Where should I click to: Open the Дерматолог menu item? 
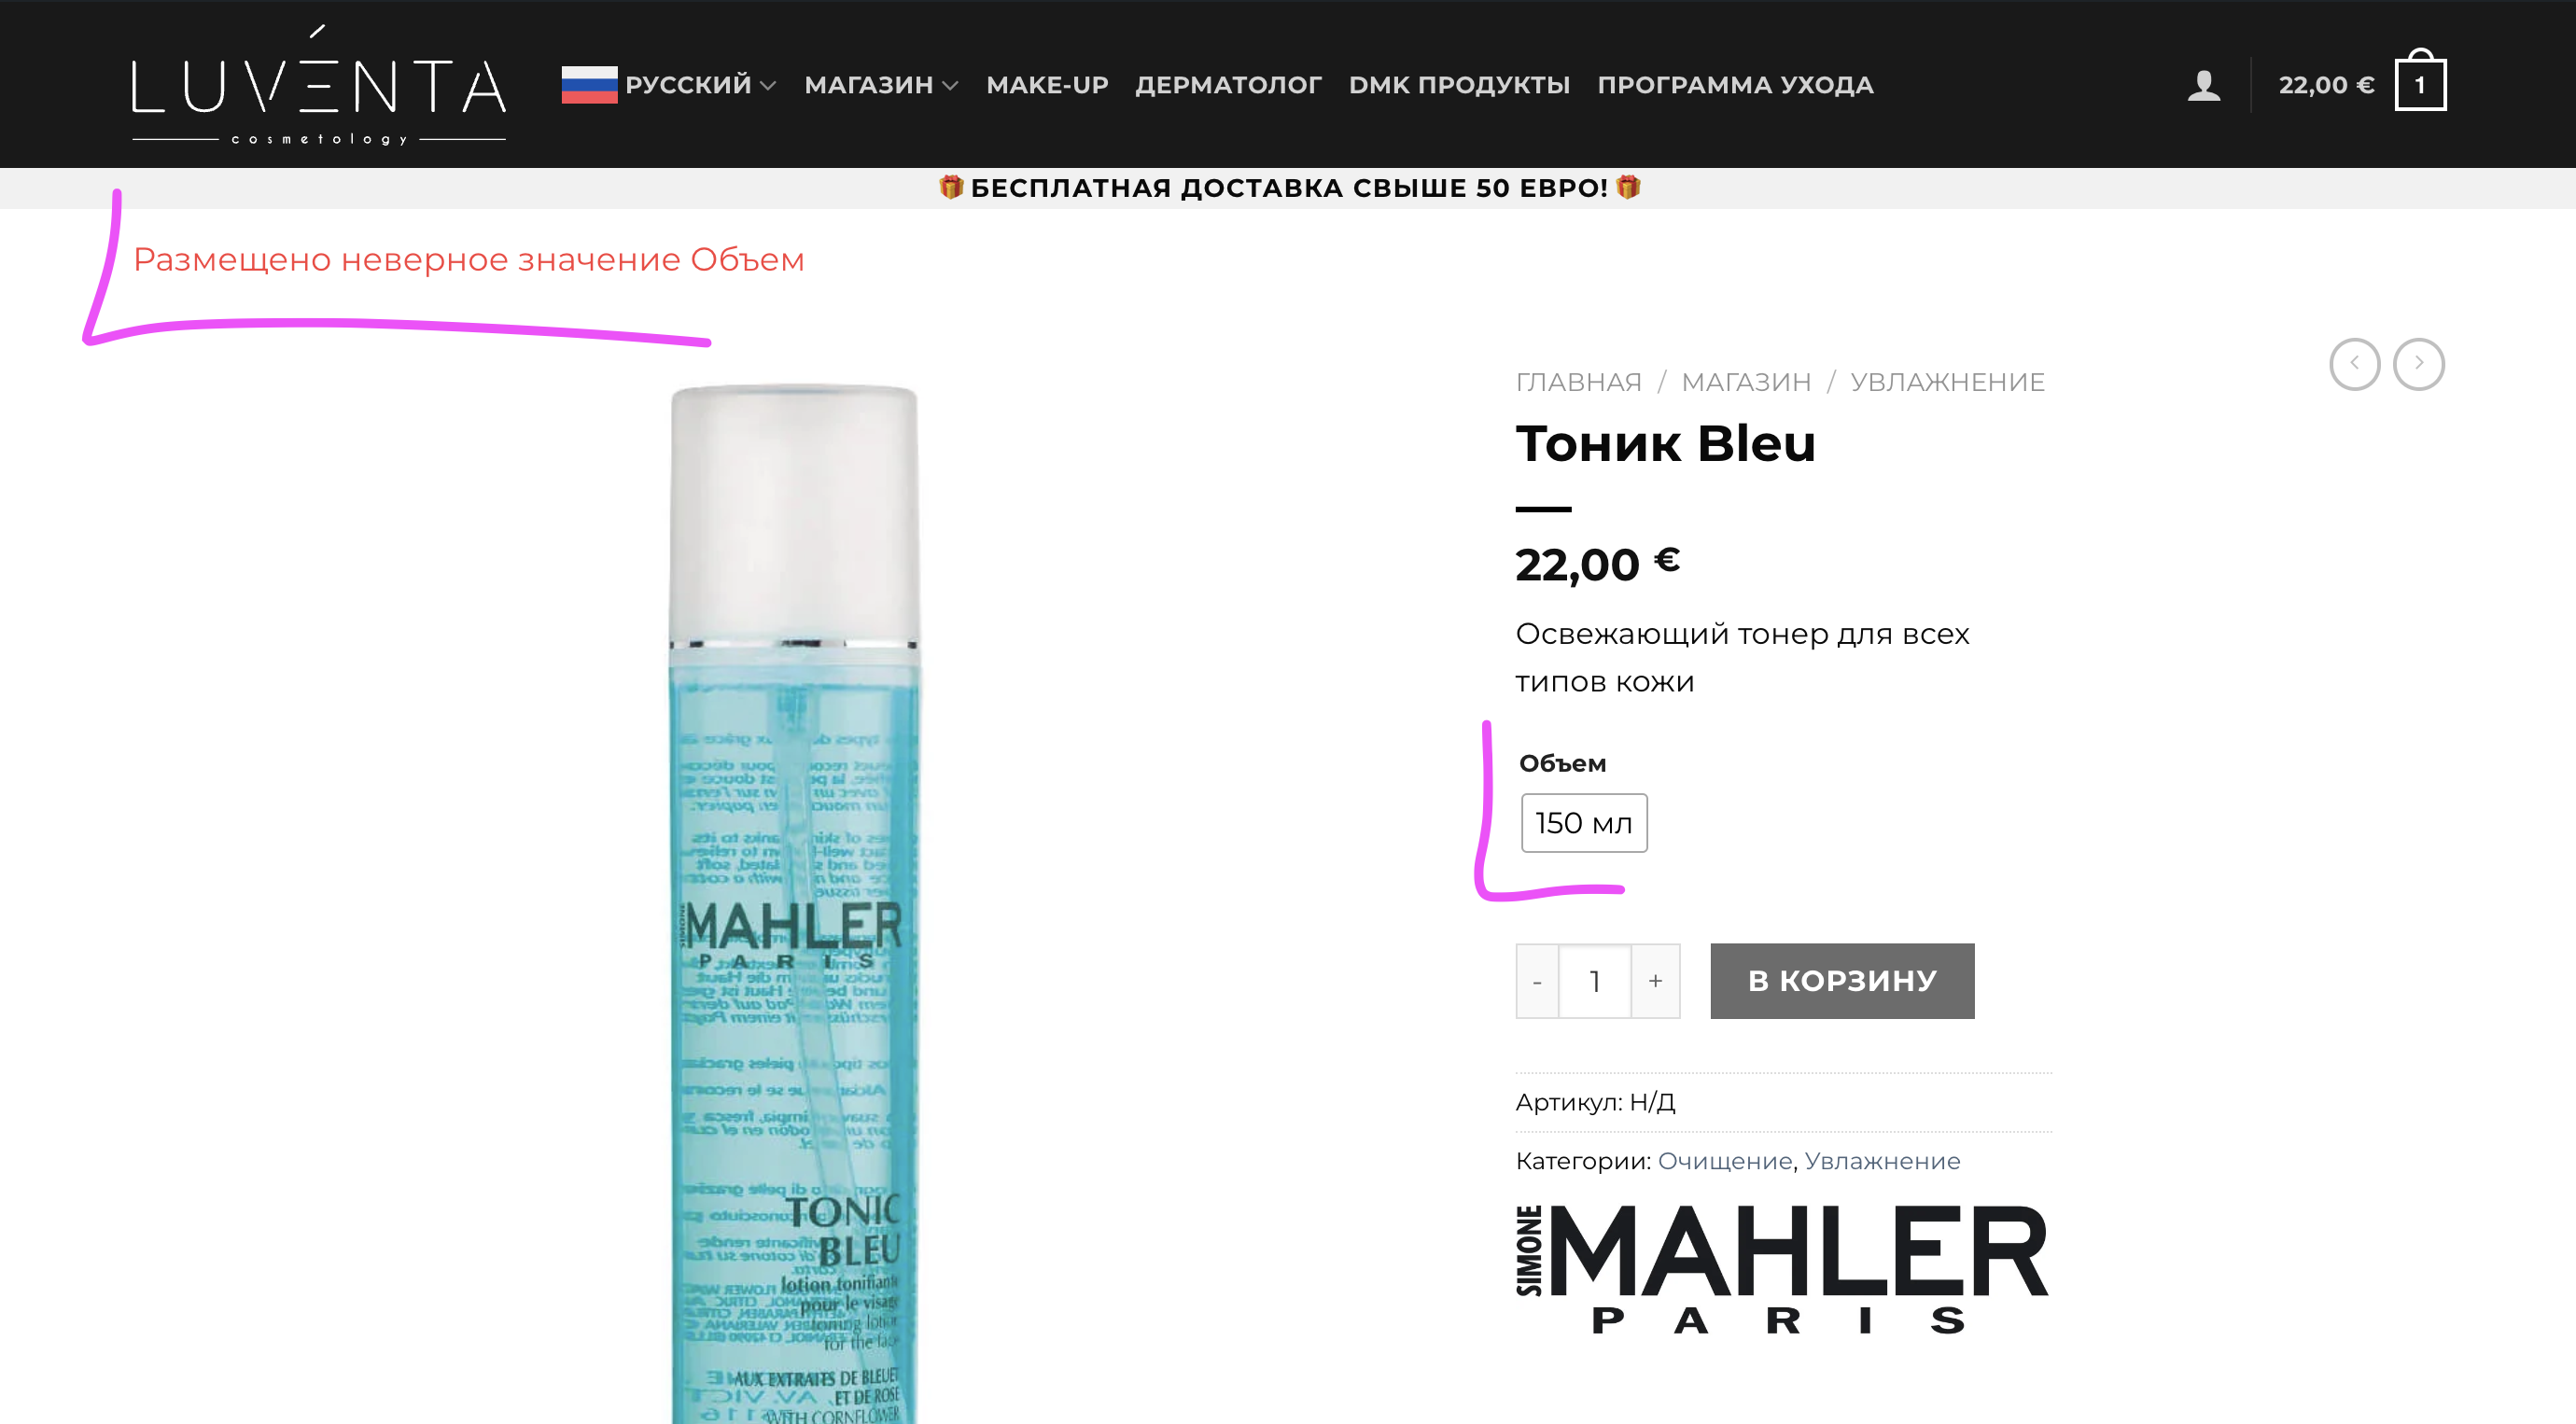(x=1228, y=85)
